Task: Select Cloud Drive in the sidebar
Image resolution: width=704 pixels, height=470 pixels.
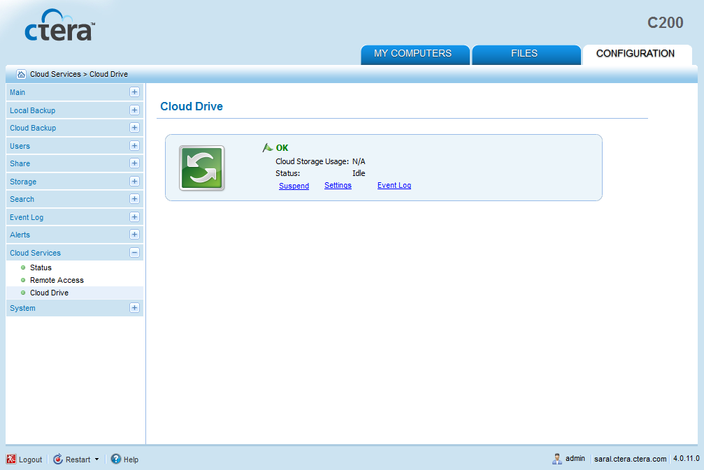Action: click(50, 293)
